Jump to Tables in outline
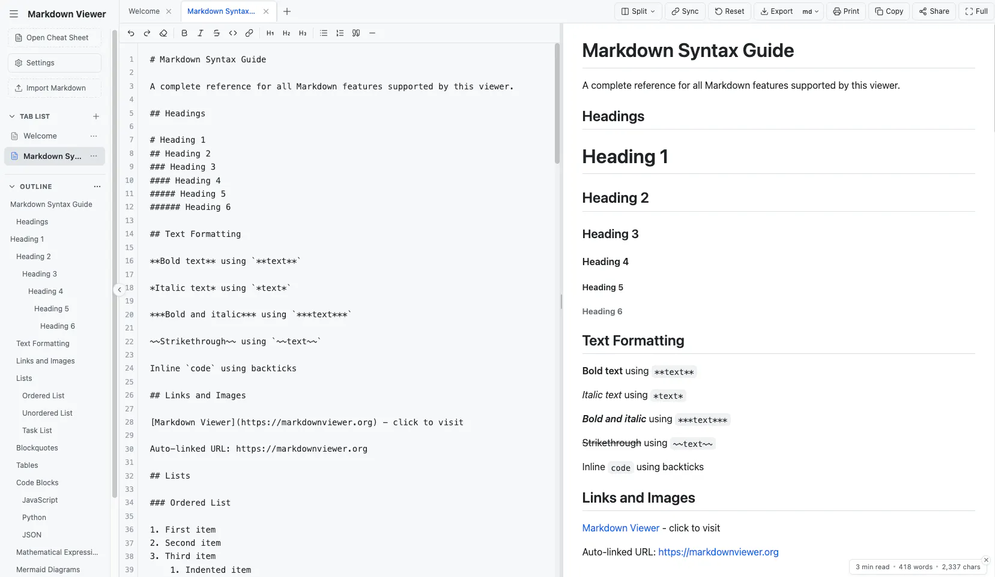This screenshot has height=577, width=995. coord(27,465)
